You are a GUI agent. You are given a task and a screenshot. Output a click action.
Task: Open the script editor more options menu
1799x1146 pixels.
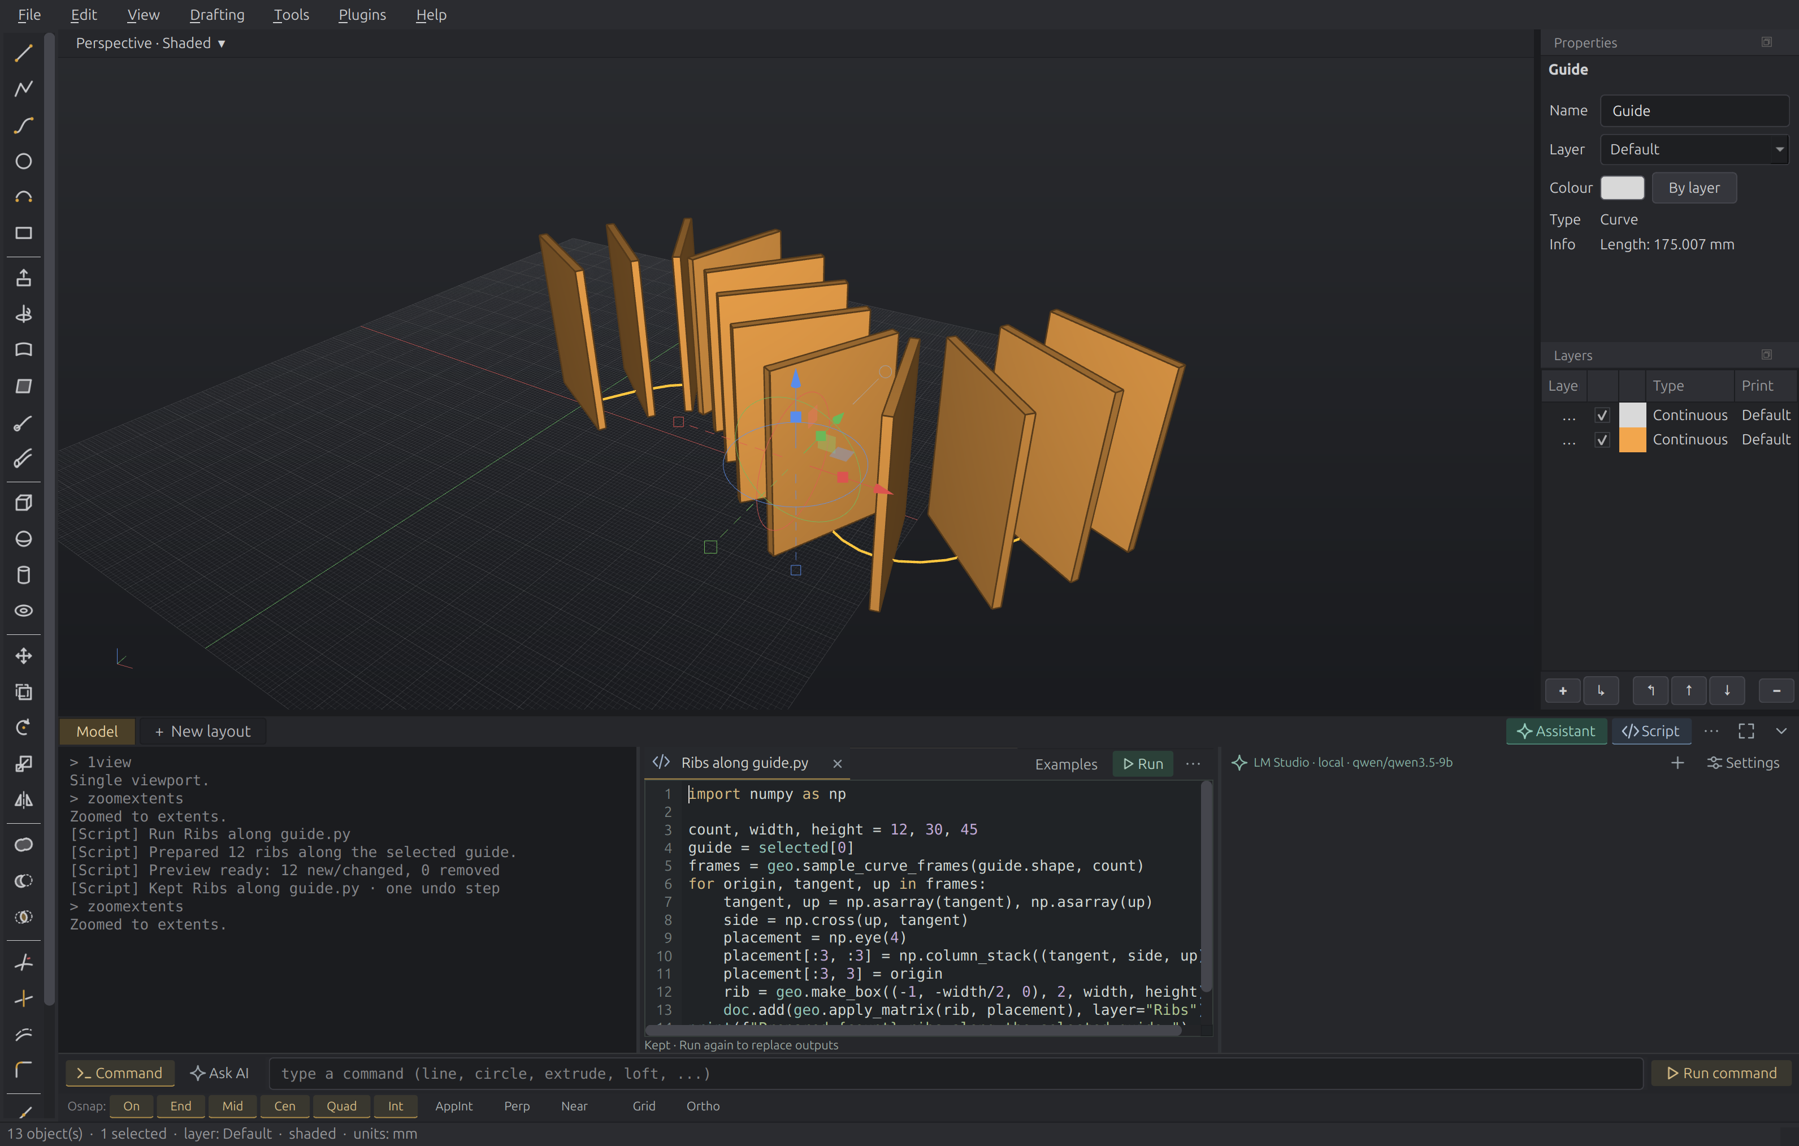tap(1193, 763)
